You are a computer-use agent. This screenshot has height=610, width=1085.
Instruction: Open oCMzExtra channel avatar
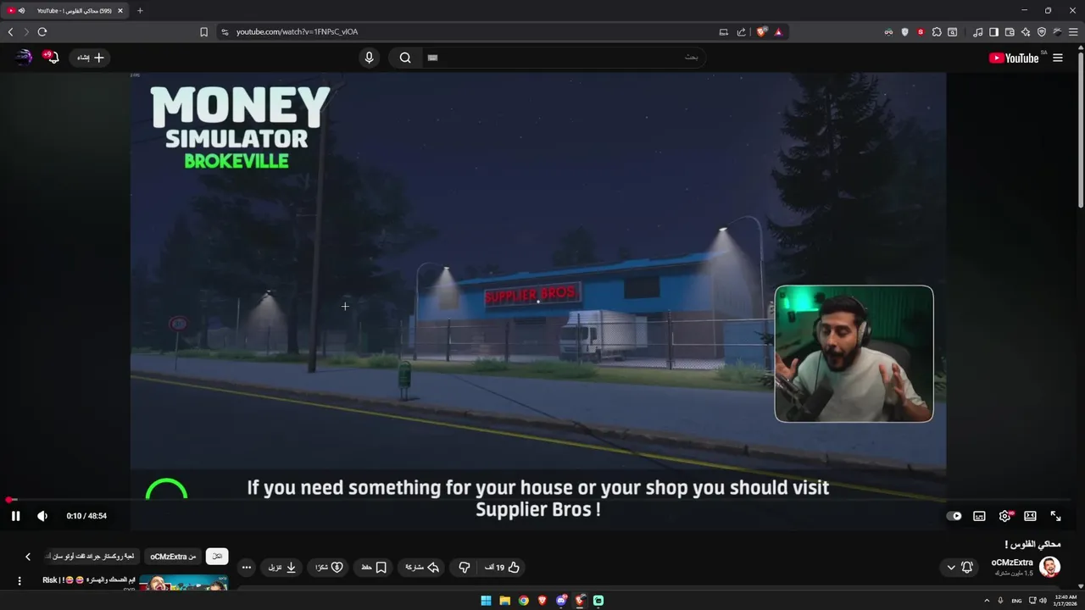click(x=1049, y=567)
